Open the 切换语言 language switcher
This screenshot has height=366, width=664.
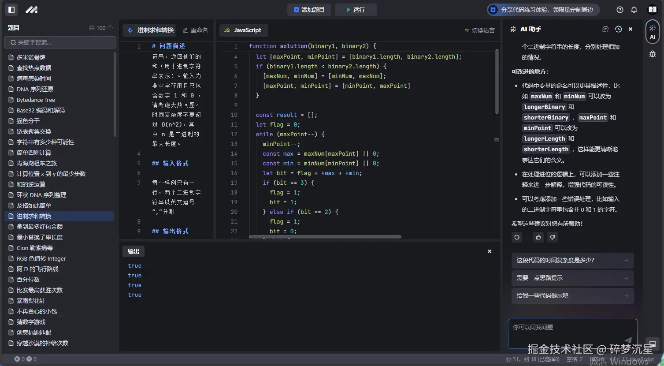tap(479, 30)
